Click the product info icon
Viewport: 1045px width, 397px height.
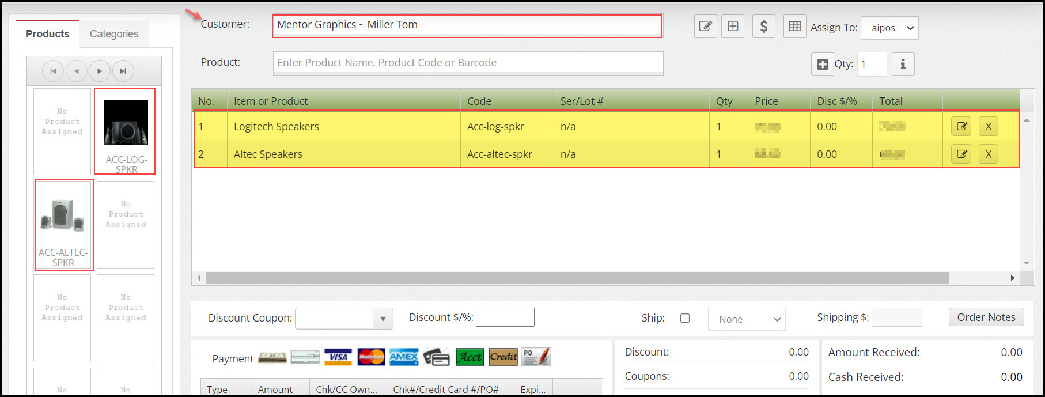tap(903, 65)
